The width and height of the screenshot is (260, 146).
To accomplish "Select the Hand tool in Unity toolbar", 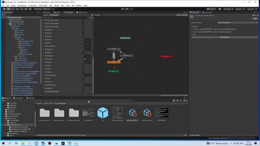I will coord(4,9).
